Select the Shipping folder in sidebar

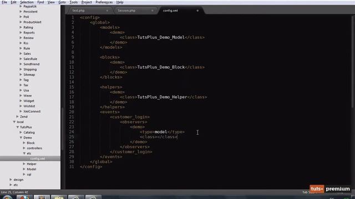pyautogui.click(x=30, y=69)
